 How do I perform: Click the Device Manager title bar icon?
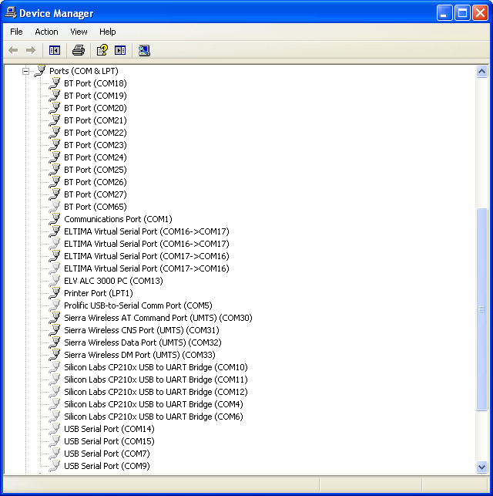[11, 13]
